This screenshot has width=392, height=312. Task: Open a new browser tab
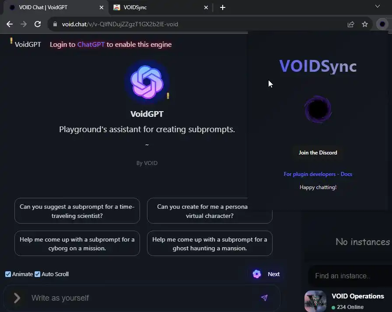pos(223,7)
